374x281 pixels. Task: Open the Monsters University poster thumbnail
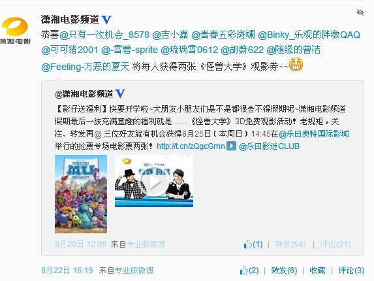click(x=81, y=194)
